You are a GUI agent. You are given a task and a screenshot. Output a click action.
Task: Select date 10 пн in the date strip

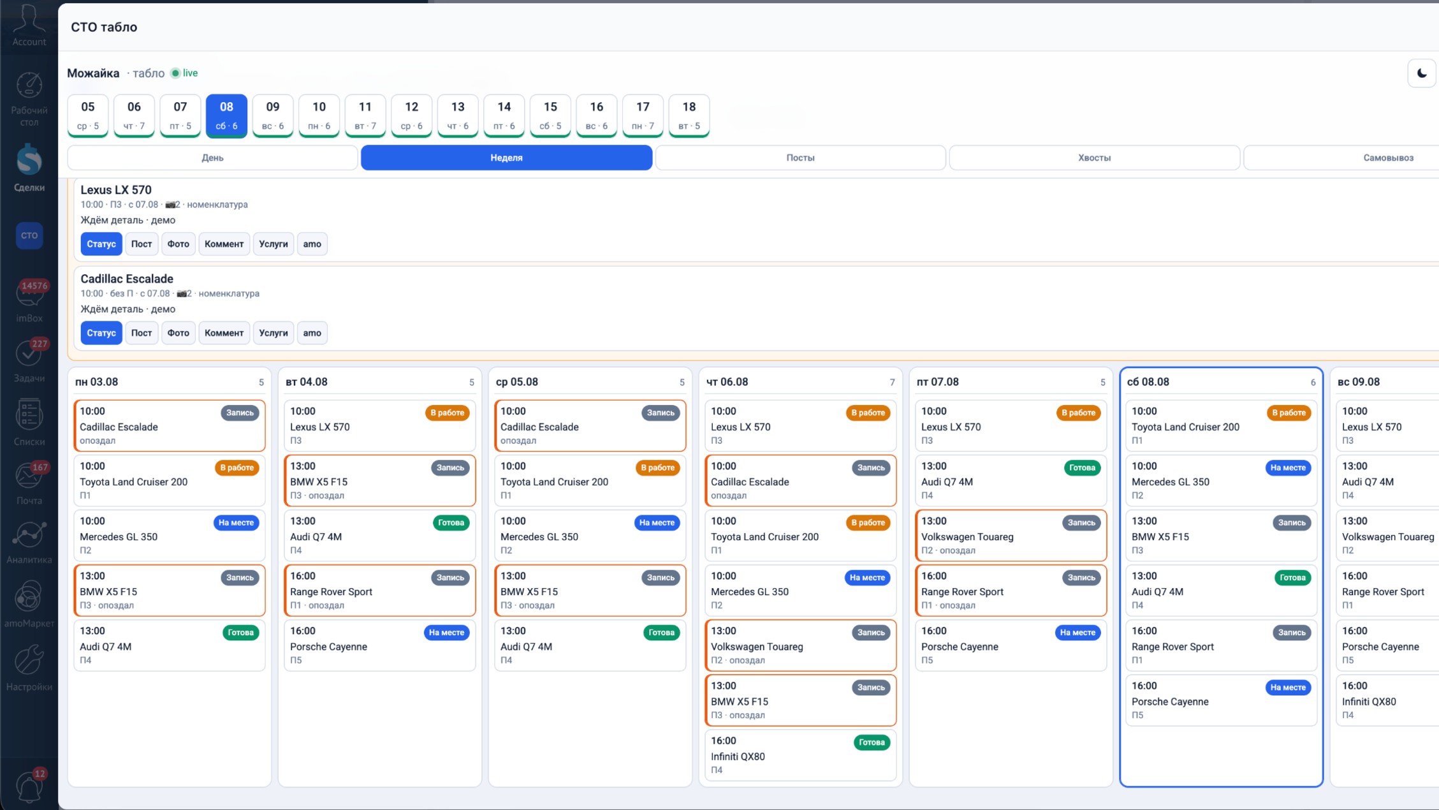click(319, 115)
